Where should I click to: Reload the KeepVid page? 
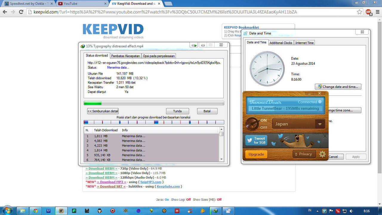click(21, 12)
